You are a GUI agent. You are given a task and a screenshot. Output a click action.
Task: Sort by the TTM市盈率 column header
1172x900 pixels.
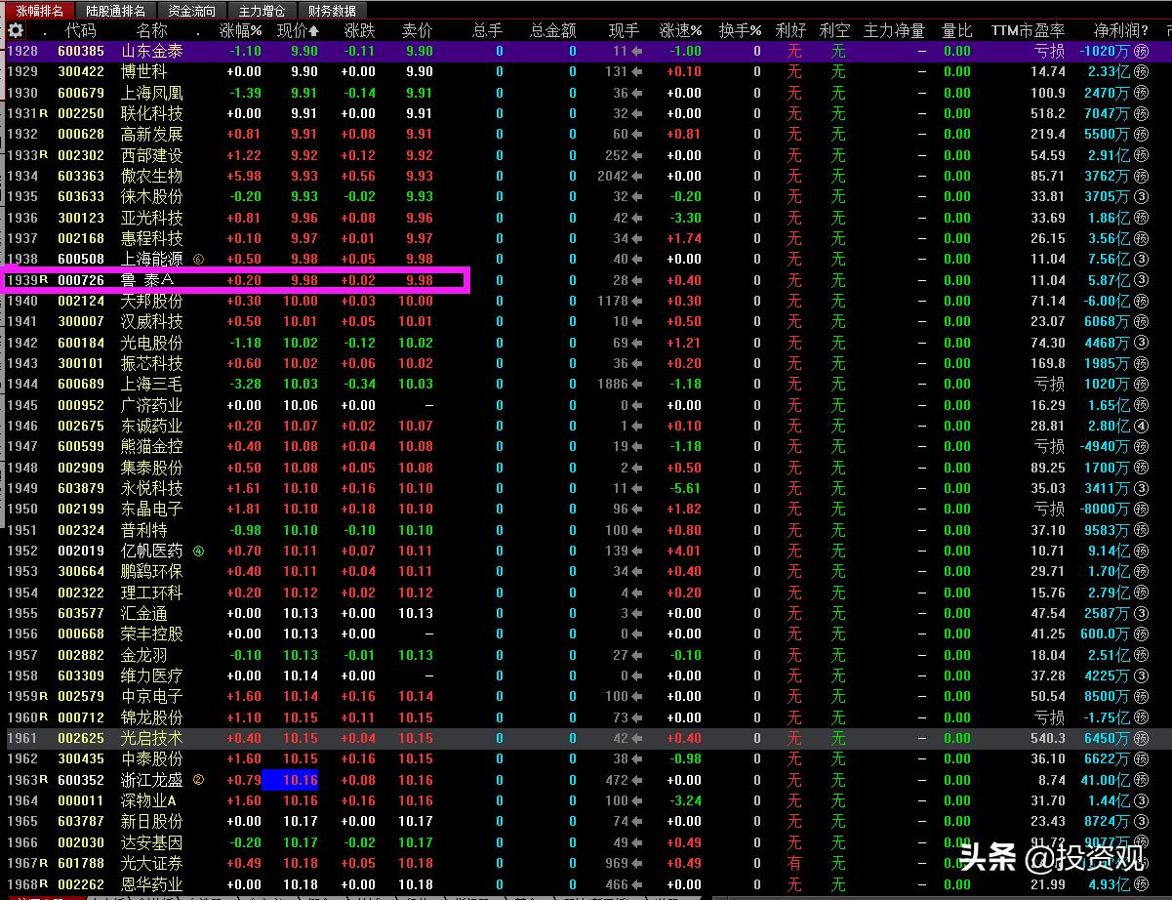[x=1028, y=31]
